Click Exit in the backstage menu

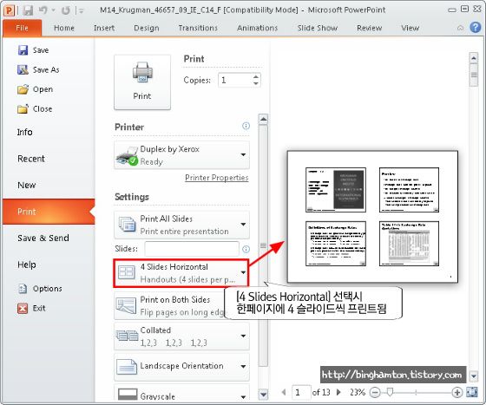[31, 309]
